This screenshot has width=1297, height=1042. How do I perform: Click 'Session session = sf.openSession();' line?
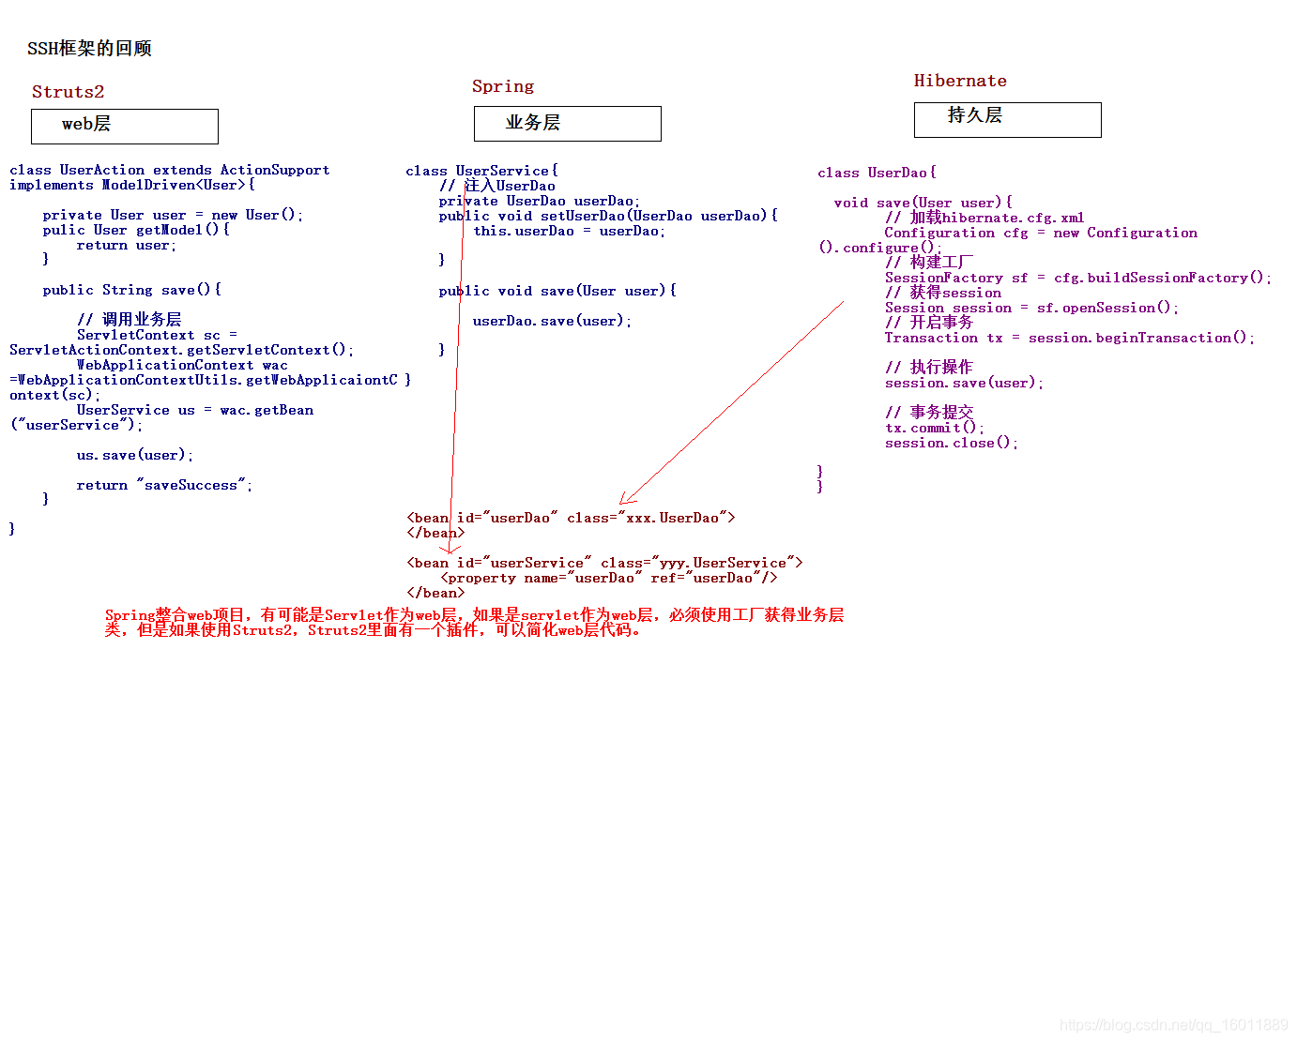1031,308
